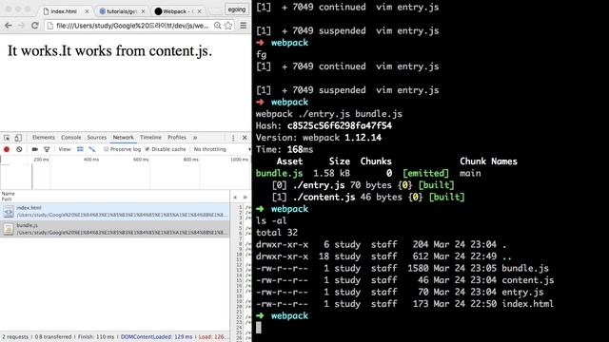
Task: Show more DevTools panels via chevron
Action: pyautogui.click(x=195, y=138)
